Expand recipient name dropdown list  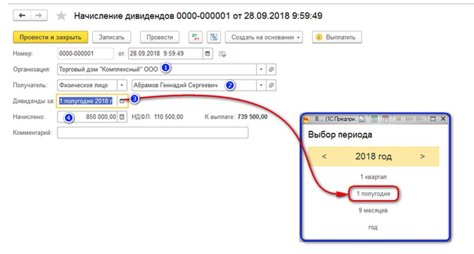click(x=261, y=85)
